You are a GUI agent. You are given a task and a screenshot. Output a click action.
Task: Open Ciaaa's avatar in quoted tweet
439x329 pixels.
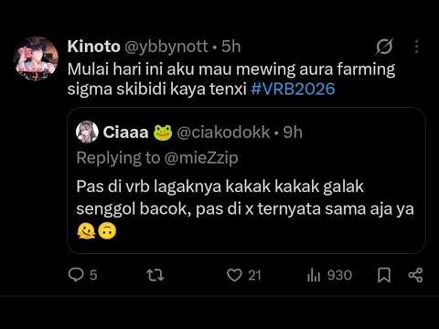click(x=87, y=132)
